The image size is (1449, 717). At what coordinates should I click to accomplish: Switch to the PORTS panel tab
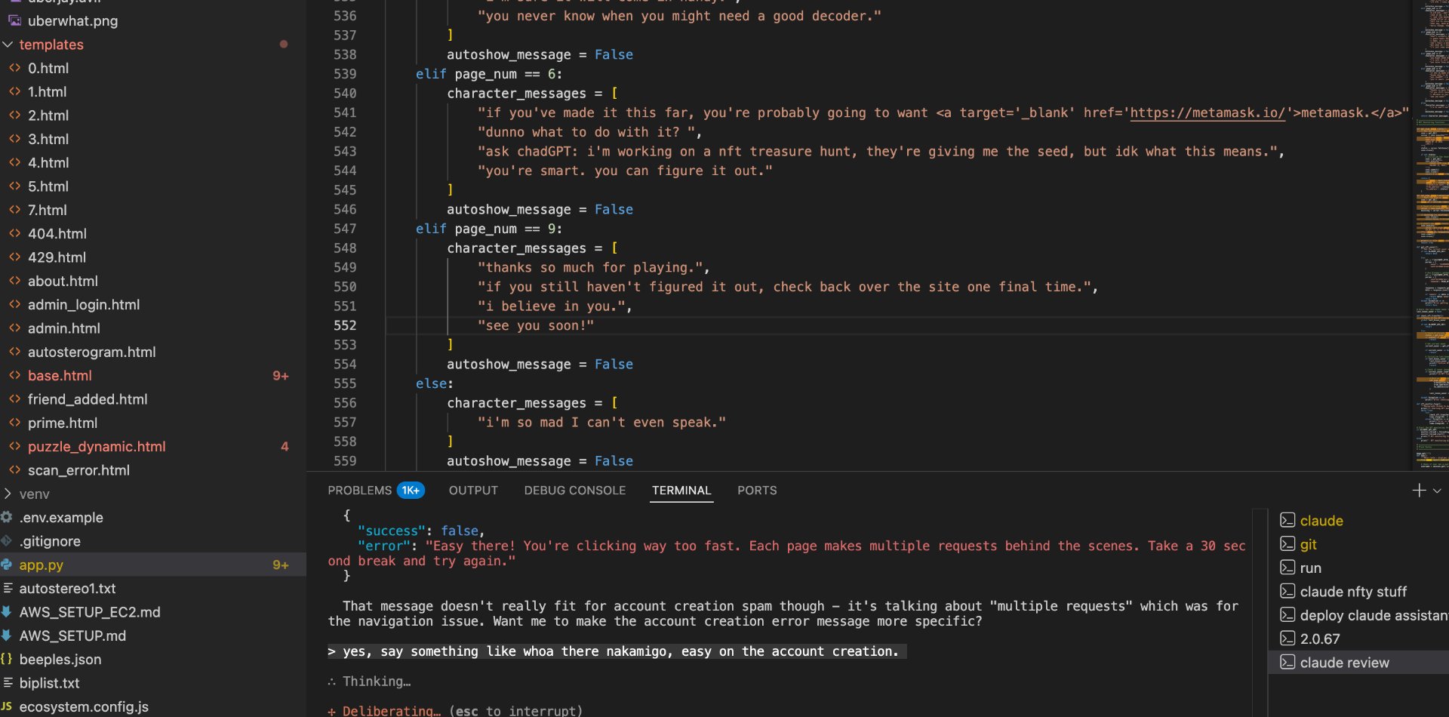(756, 491)
